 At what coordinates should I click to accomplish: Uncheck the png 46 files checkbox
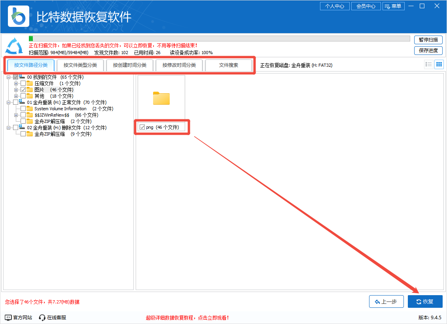(142, 127)
